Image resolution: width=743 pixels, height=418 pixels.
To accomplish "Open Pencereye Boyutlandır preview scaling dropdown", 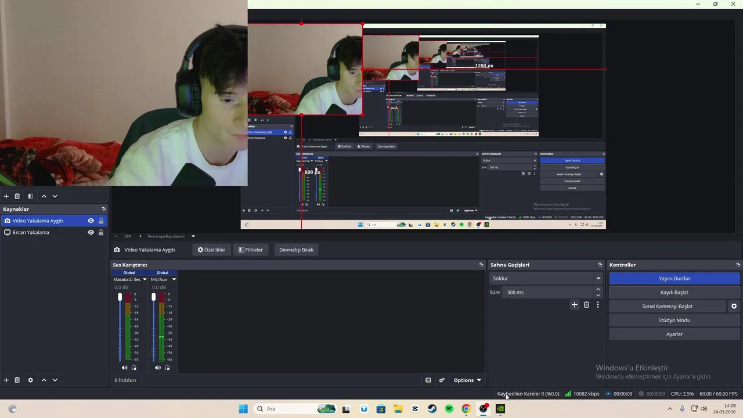I will coord(193,236).
